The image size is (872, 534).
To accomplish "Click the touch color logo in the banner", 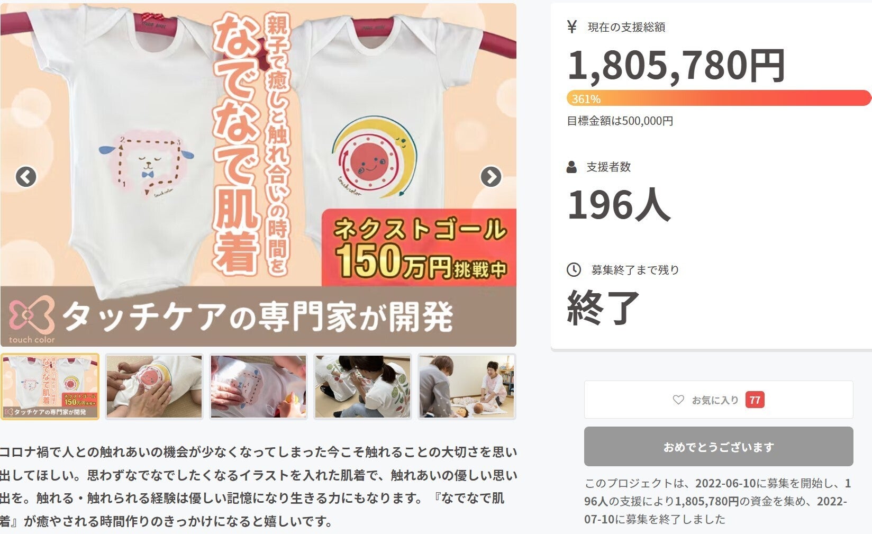I will 32,320.
